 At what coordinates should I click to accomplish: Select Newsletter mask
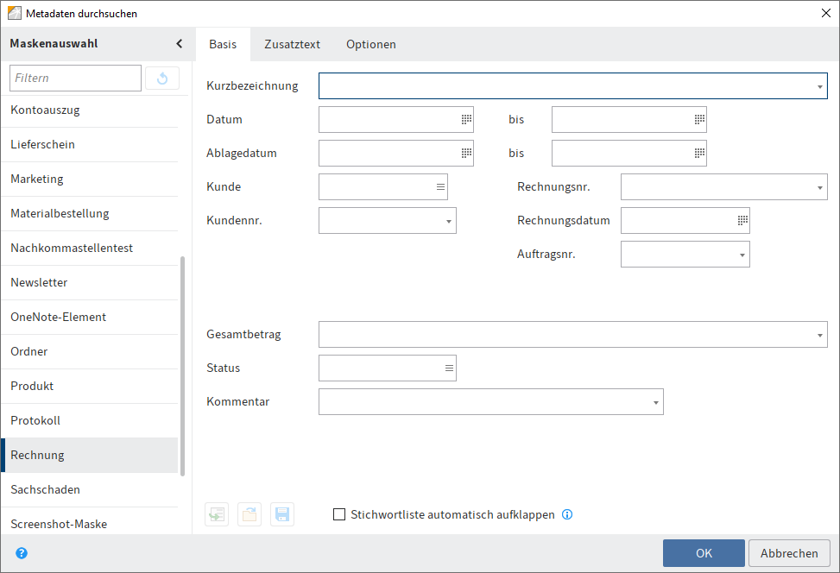(x=90, y=283)
